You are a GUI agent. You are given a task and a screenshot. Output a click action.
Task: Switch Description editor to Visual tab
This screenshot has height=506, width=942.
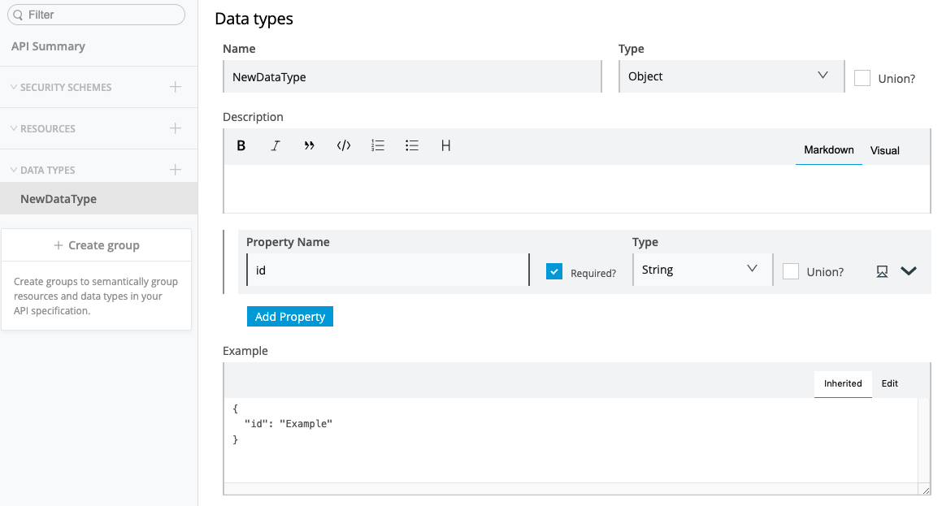[x=884, y=150]
